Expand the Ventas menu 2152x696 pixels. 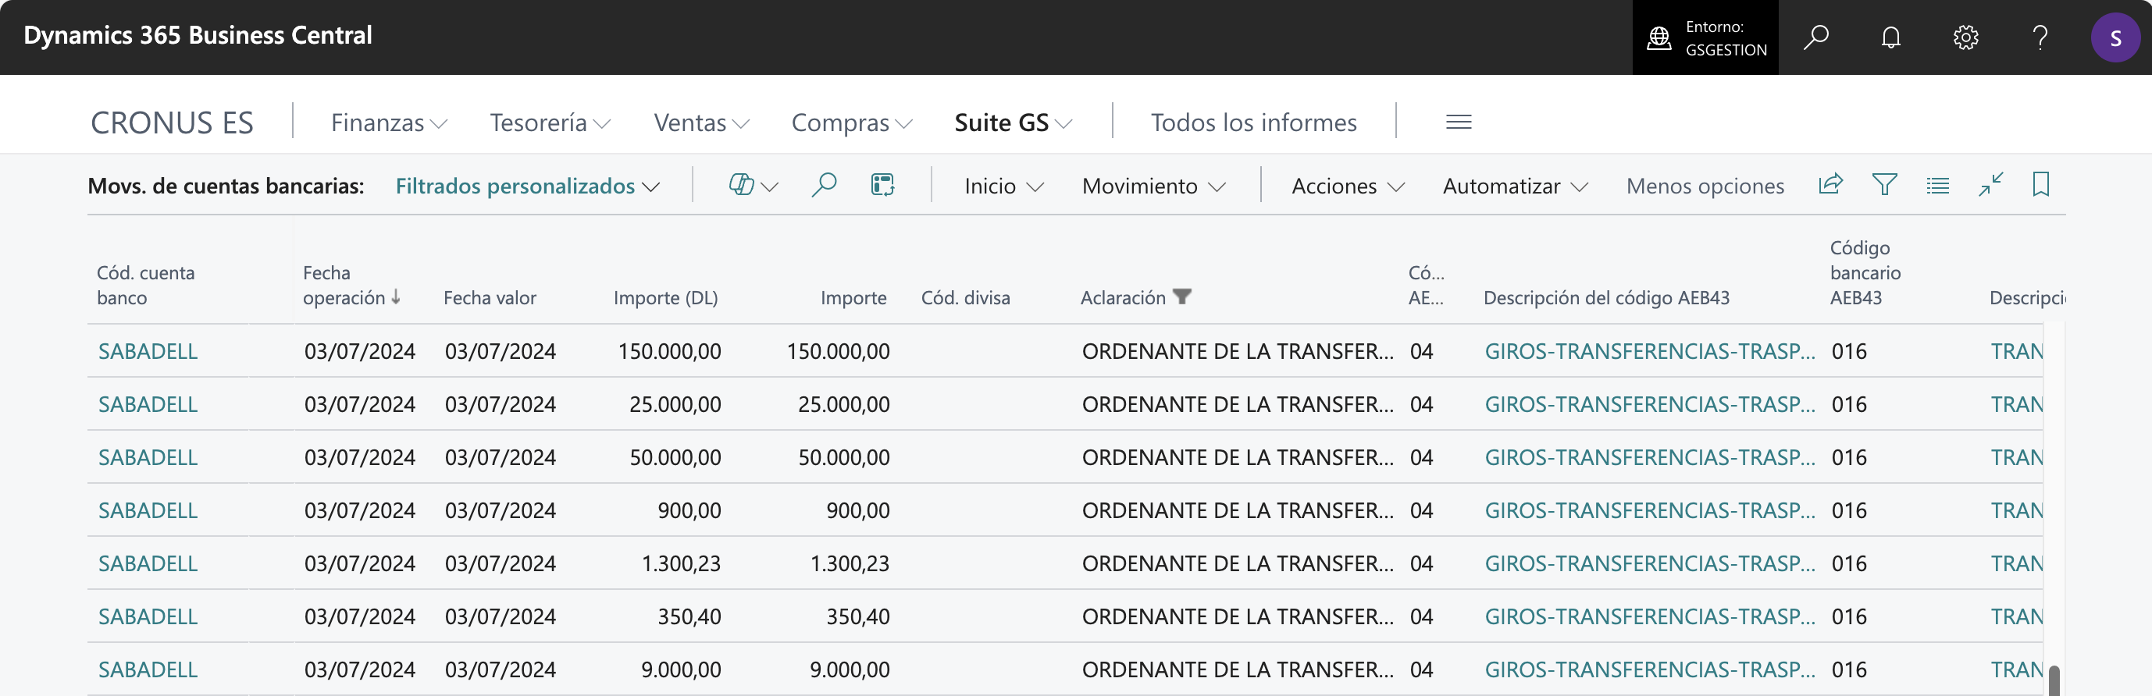coord(702,123)
